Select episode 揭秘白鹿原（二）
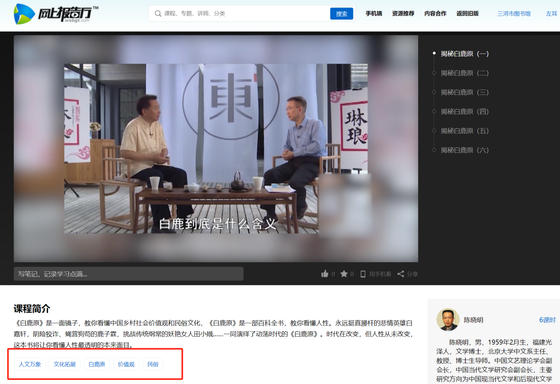Image resolution: width=560 pixels, height=384 pixels. click(465, 73)
